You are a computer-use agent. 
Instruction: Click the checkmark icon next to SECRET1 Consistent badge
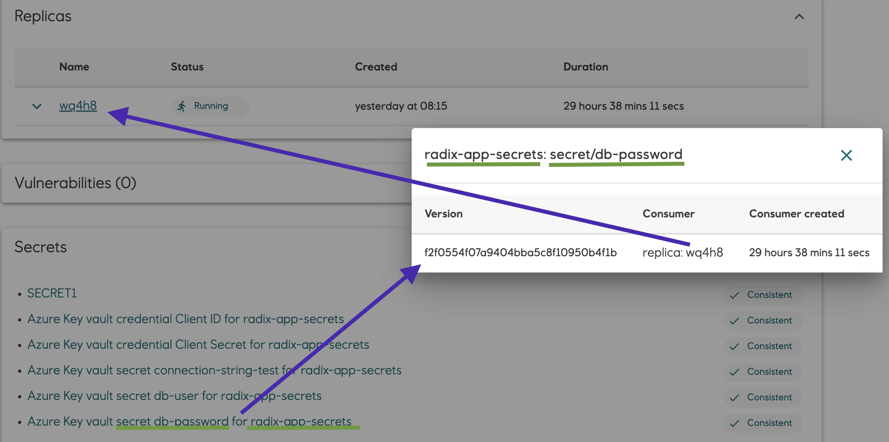point(735,295)
